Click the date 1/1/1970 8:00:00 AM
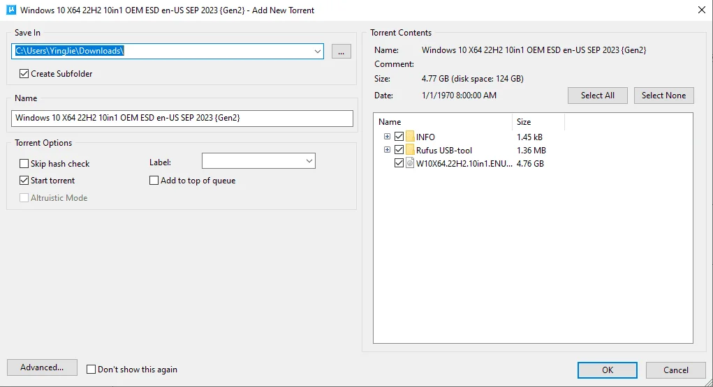 pos(459,96)
